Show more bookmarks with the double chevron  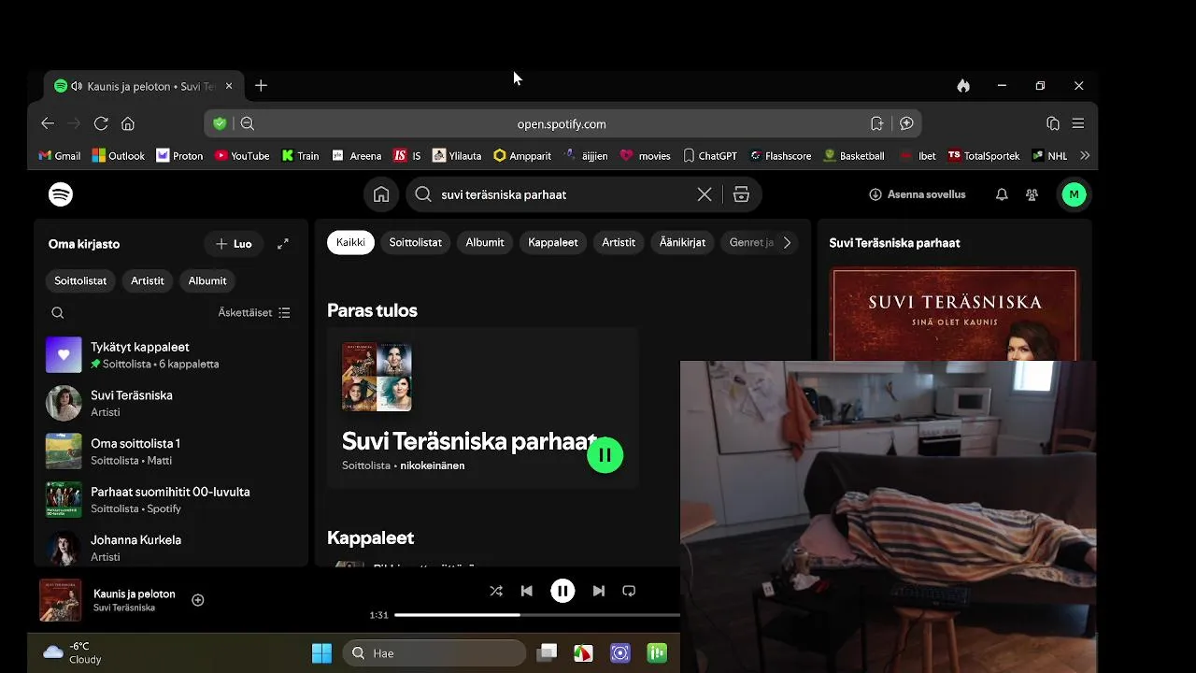[1085, 156]
